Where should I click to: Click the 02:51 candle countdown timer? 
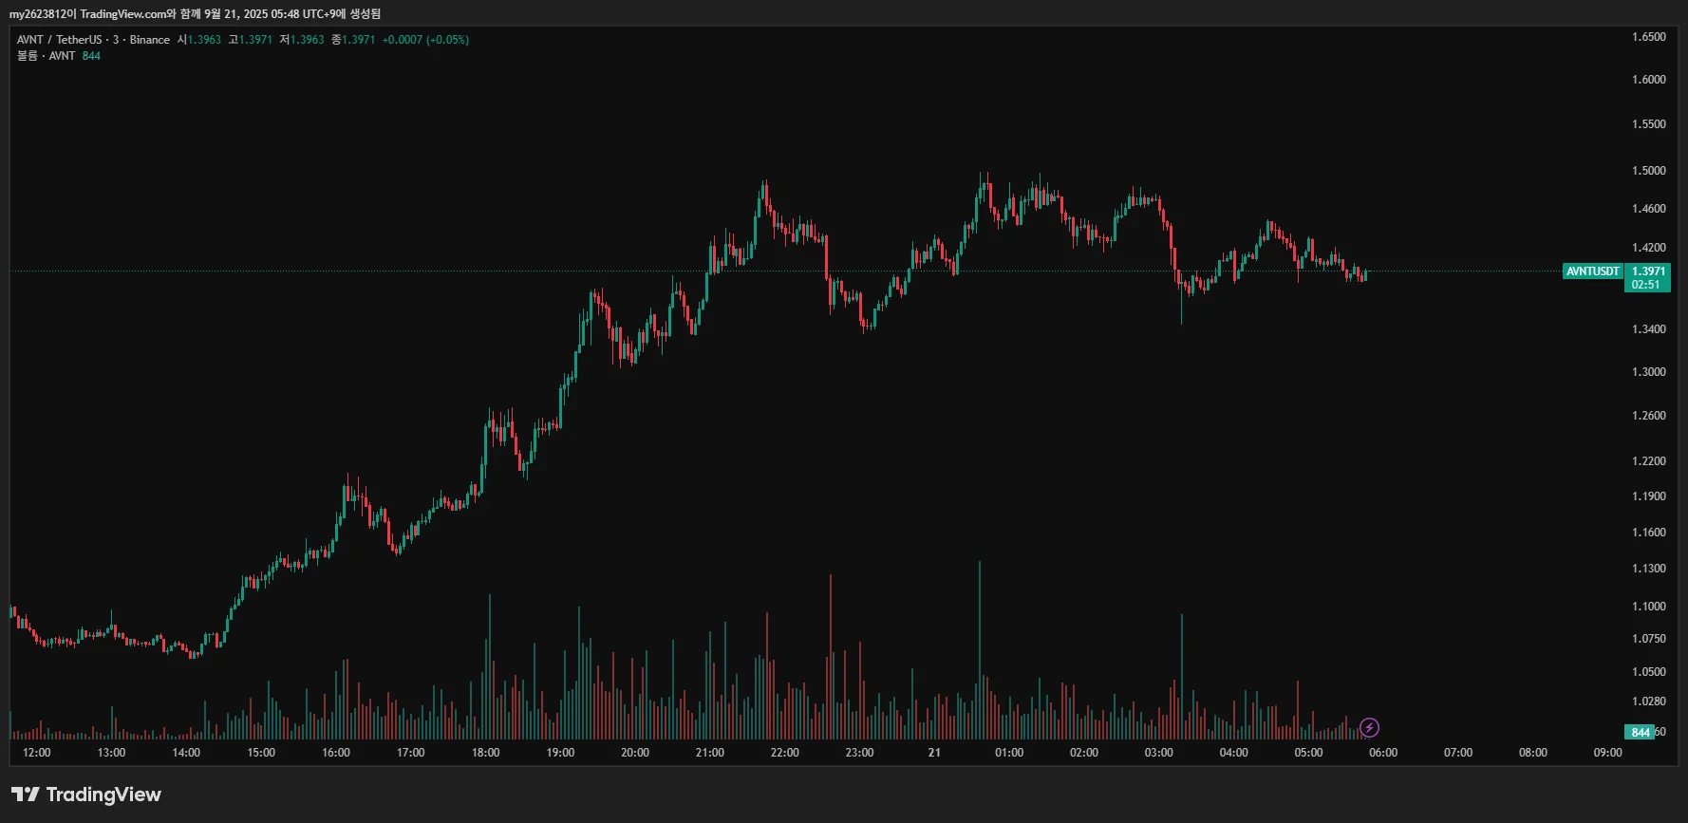pyautogui.click(x=1646, y=285)
